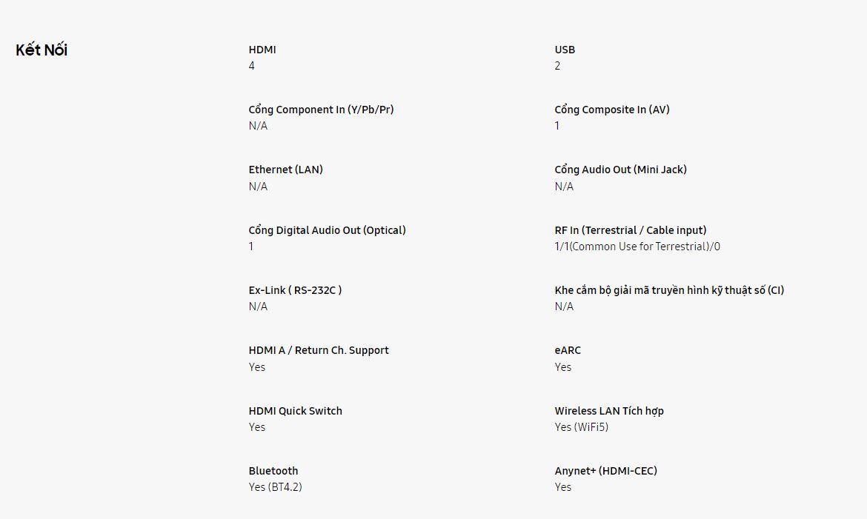Click the CI slot label Khe cắm bộ giải mã
The width and height of the screenshot is (867, 519).
(x=669, y=290)
